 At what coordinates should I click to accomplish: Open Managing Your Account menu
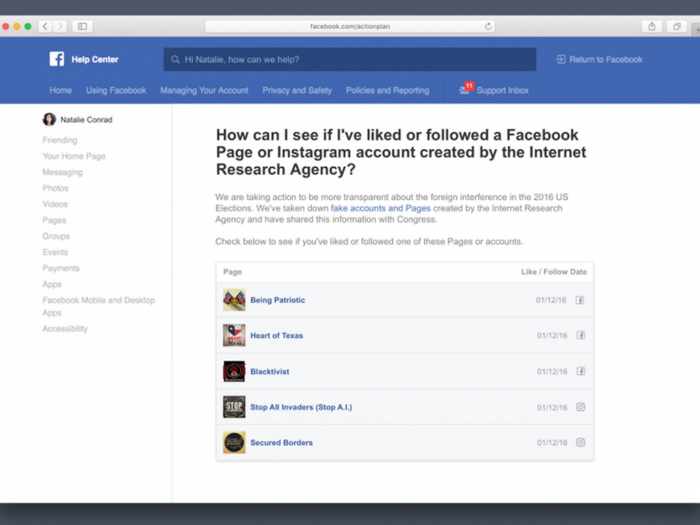click(x=204, y=90)
